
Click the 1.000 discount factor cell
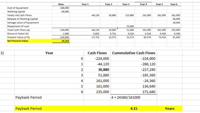66,34
